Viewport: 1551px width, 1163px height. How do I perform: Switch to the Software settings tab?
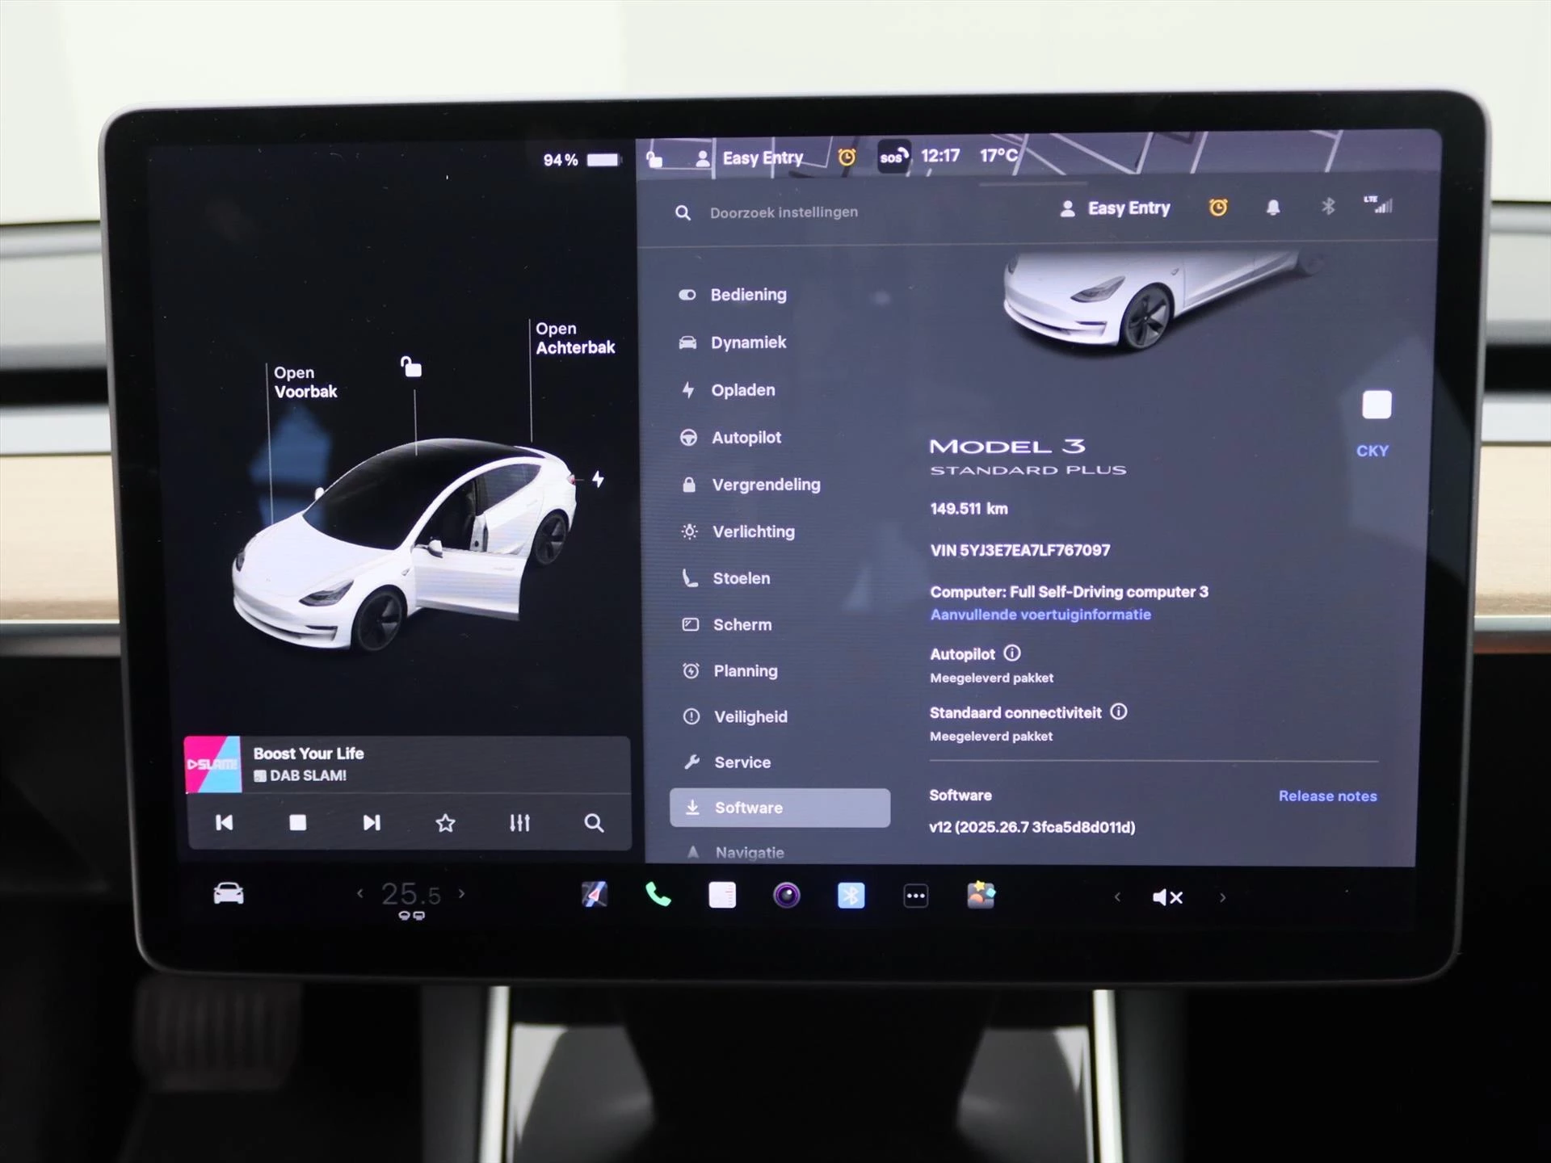(747, 808)
